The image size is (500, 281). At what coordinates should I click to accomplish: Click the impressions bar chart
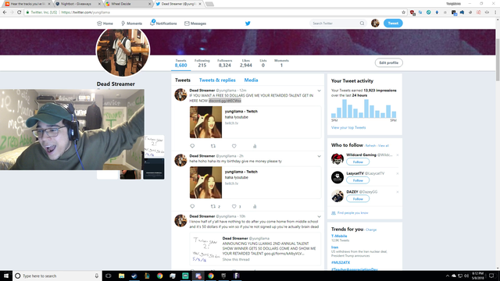364,108
